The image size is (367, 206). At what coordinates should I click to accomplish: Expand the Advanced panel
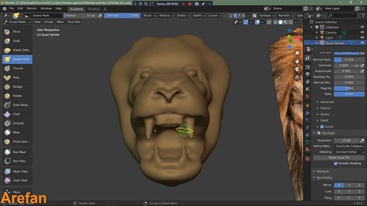pyautogui.click(x=327, y=102)
